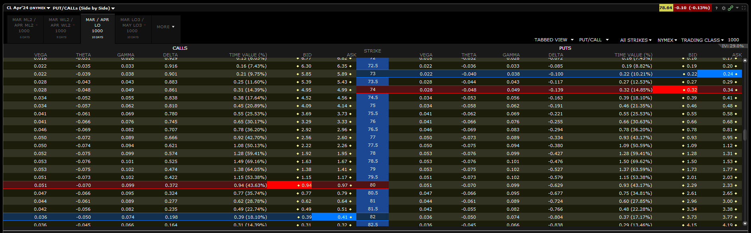Click the 1000 trading class value
Image resolution: width=751 pixels, height=233 pixels.
(x=733, y=40)
